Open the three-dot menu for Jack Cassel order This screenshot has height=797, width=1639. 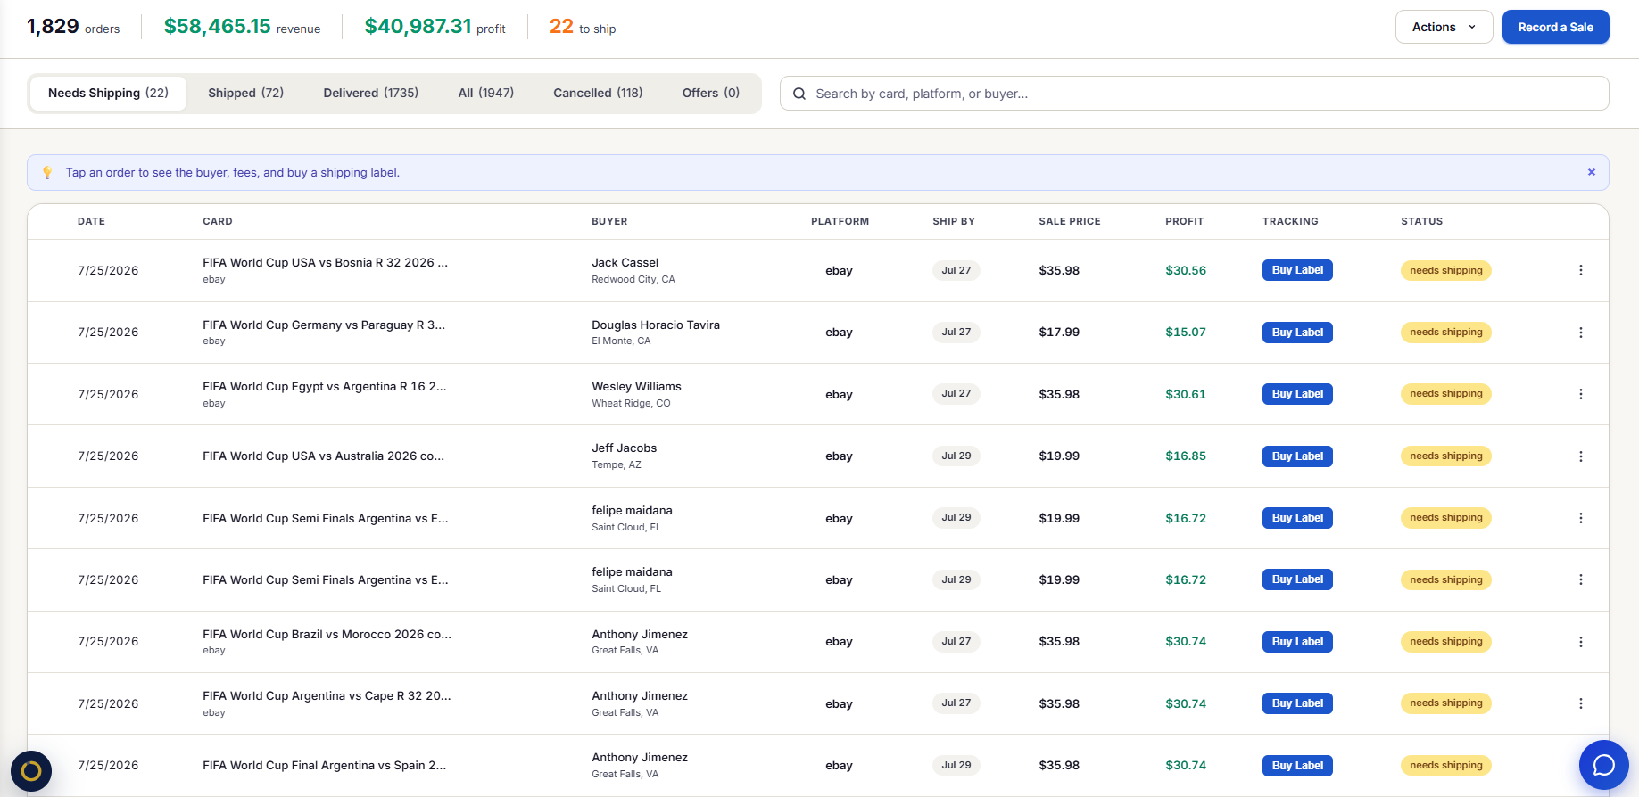(x=1580, y=270)
